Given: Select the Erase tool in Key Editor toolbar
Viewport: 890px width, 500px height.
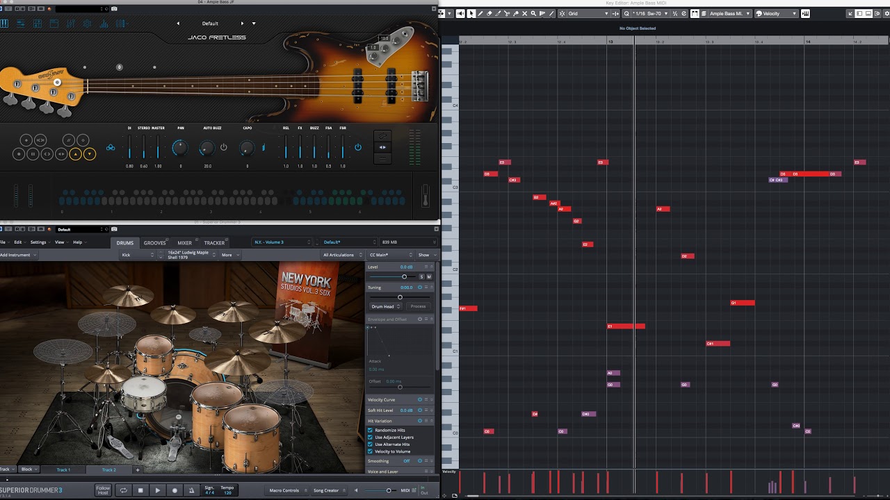Looking at the screenshot, I should click(x=489, y=13).
